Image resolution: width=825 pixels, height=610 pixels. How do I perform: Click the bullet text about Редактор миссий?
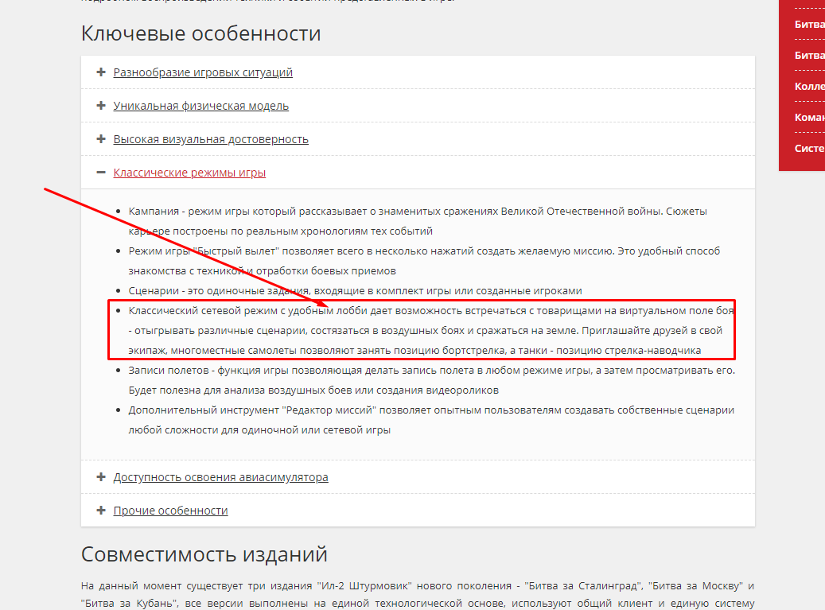(x=431, y=420)
